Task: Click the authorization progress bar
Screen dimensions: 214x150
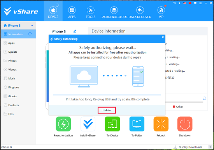Action: (107, 95)
